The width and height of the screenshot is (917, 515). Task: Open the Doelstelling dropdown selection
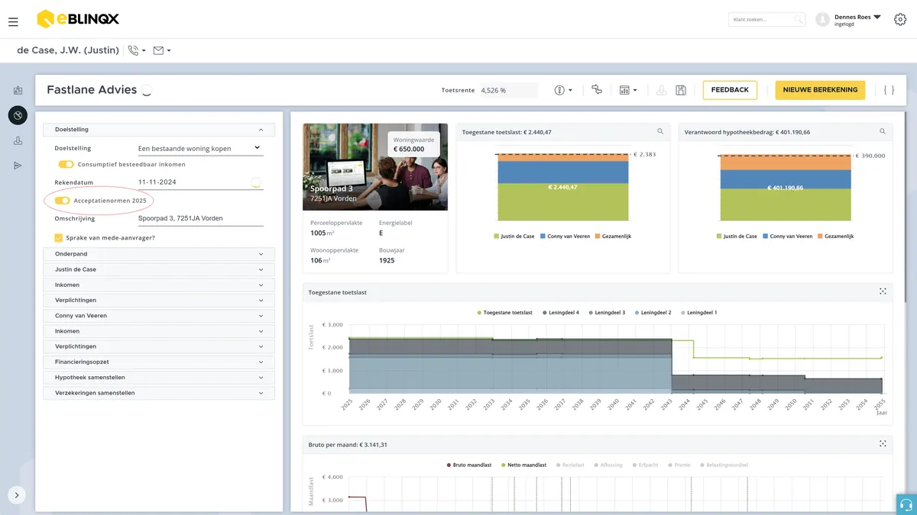coord(200,148)
